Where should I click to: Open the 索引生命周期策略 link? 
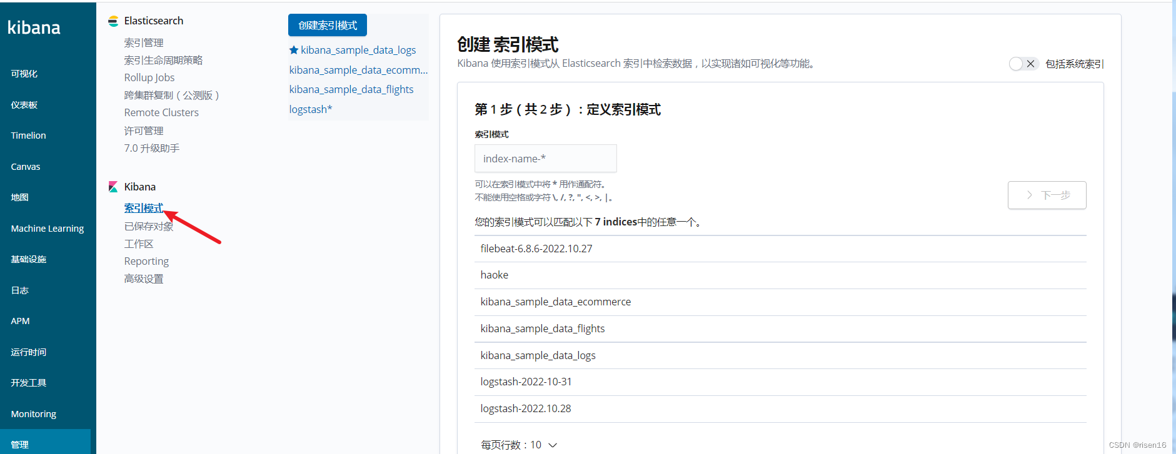[x=163, y=60]
